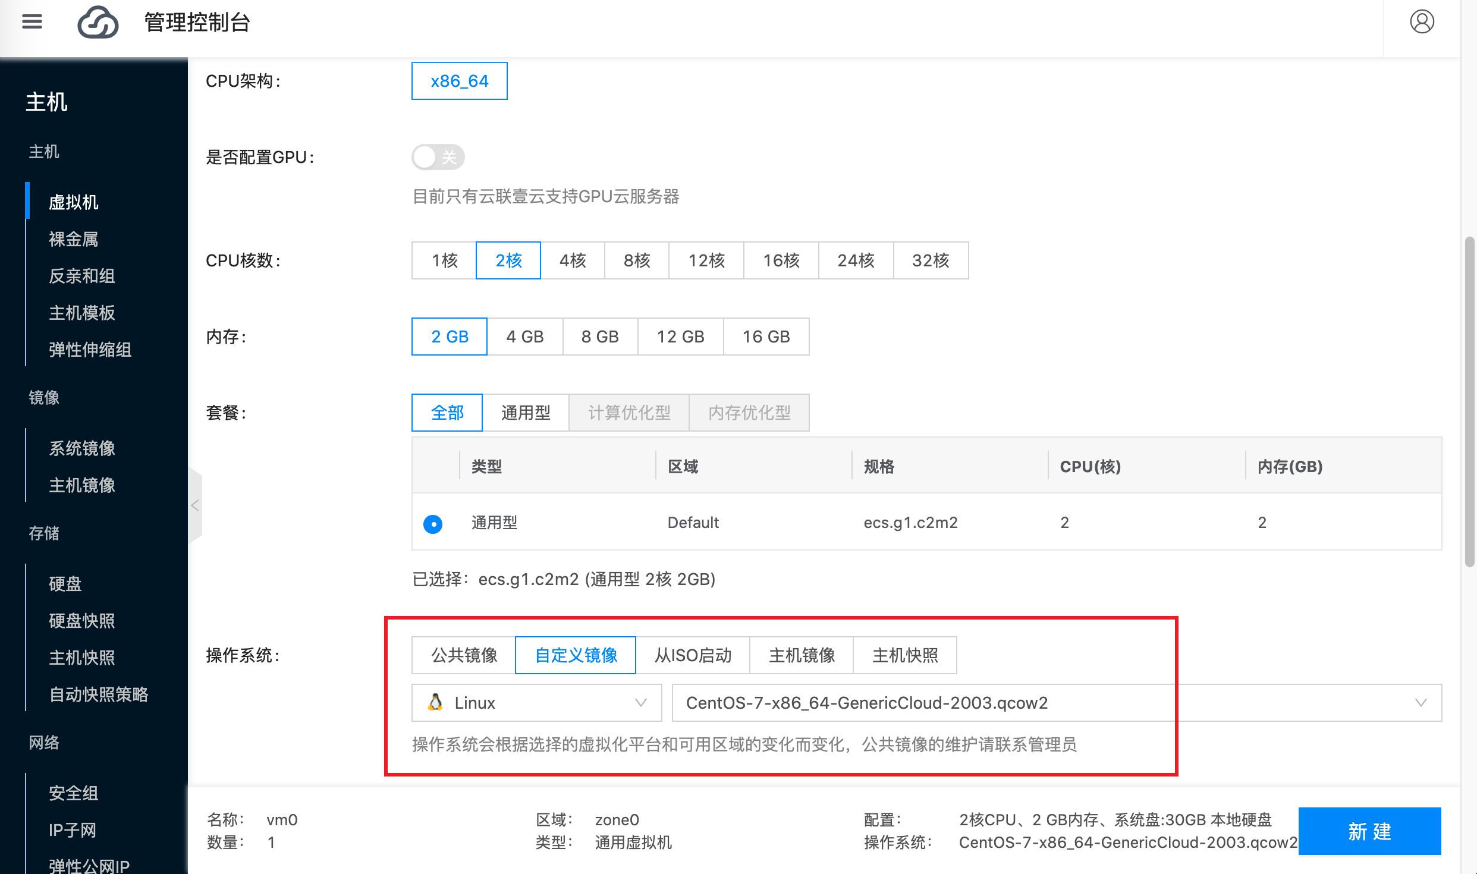Viewport: 1477px width, 874px height.
Task: Collapse the sidebar using the arrow handle
Action: click(194, 505)
